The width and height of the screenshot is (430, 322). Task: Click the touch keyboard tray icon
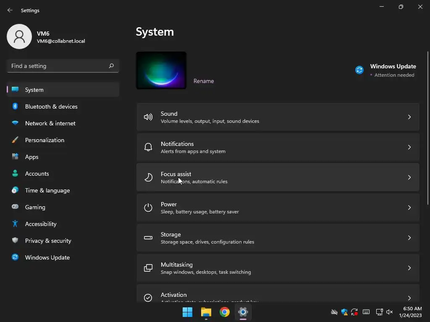(366, 312)
